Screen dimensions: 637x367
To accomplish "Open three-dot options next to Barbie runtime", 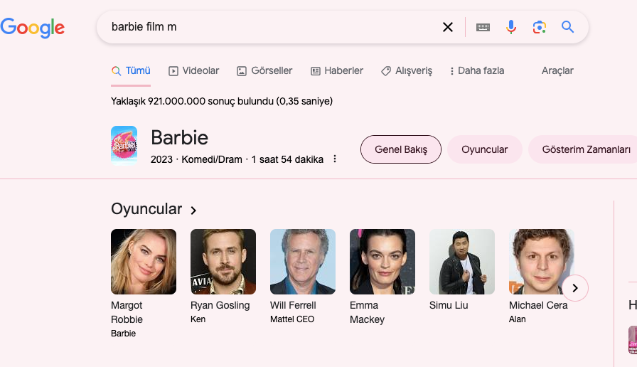I will point(335,159).
